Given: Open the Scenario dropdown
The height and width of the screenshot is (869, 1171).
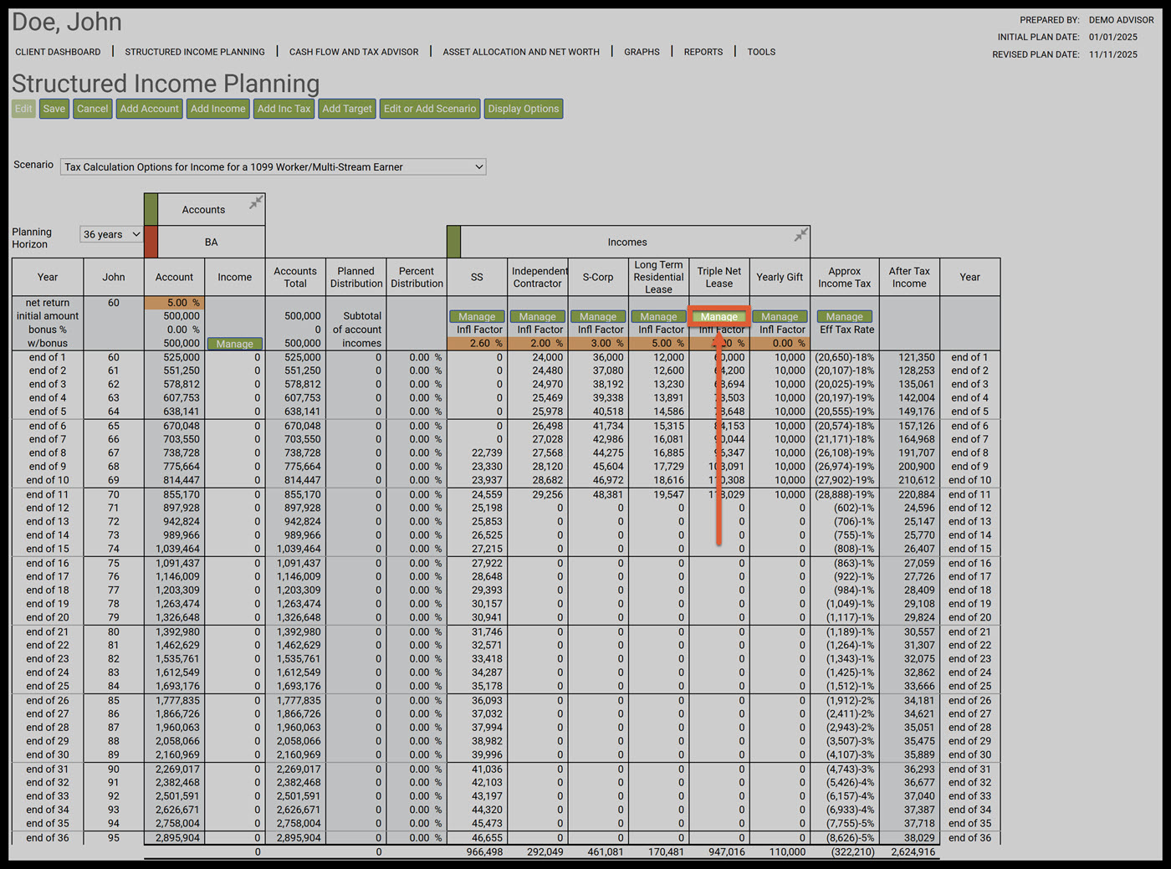Looking at the screenshot, I should tap(273, 167).
